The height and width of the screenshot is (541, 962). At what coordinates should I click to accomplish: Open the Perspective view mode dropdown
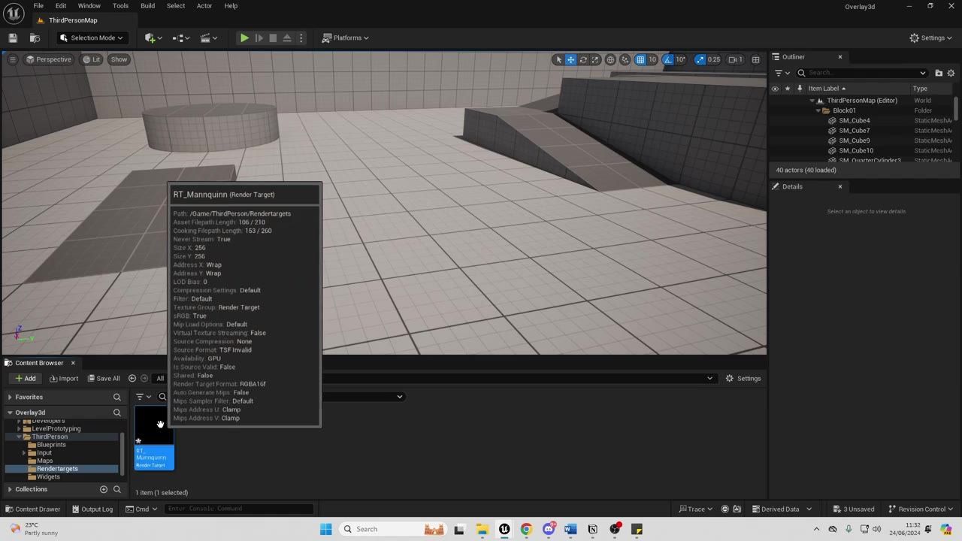tap(48, 59)
